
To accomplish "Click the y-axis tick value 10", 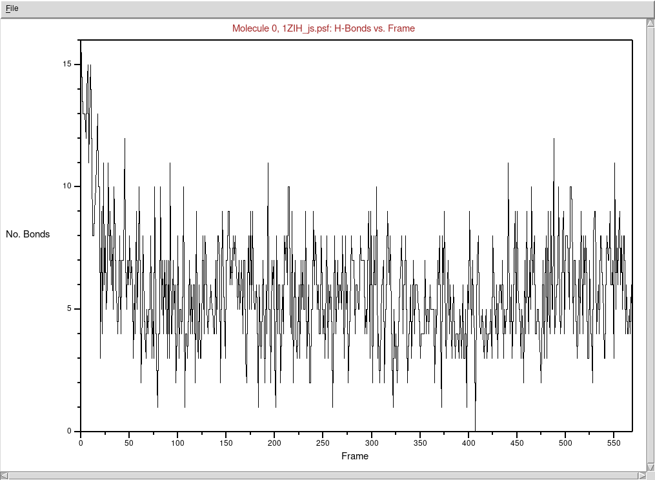I will (67, 186).
